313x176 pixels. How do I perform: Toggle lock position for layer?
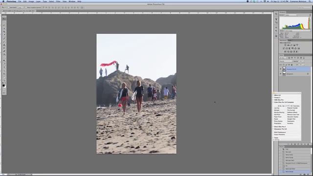[289, 65]
